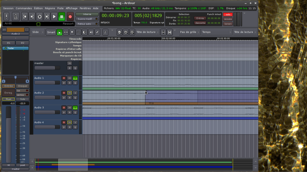Viewport: 307px width, 172px height.
Task: Click the zoom out magnifier icon
Action: pyautogui.click(x=120, y=32)
